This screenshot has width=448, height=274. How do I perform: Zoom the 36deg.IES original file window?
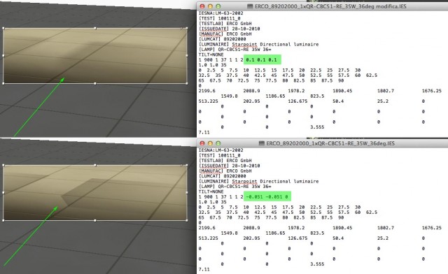tap(218, 143)
